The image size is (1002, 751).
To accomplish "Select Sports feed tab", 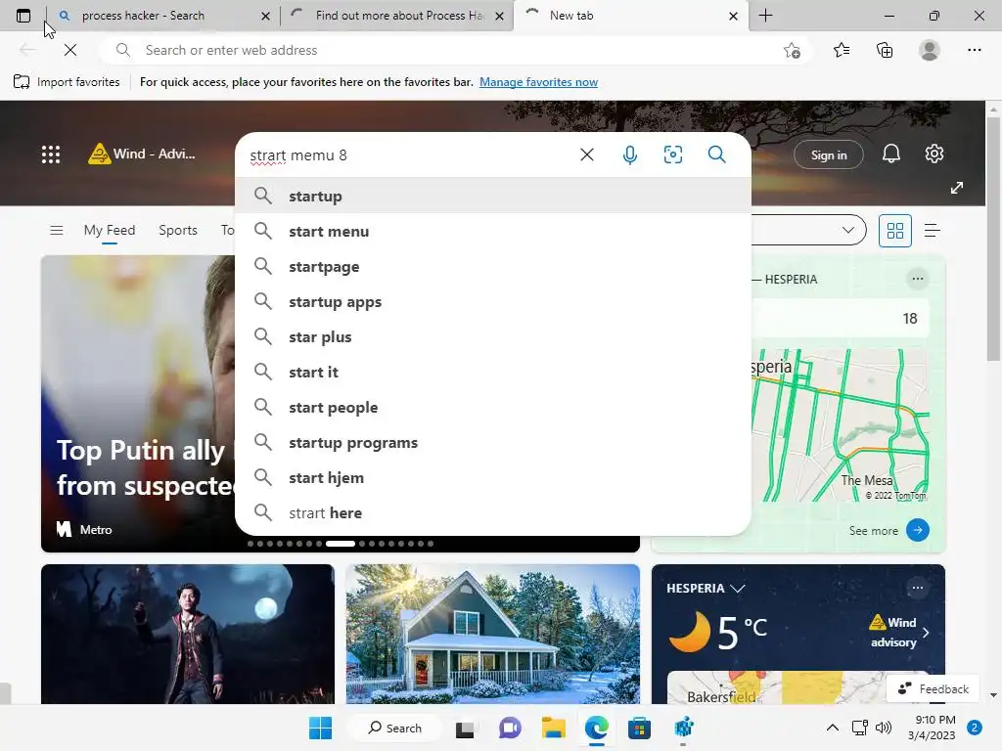I will (178, 230).
